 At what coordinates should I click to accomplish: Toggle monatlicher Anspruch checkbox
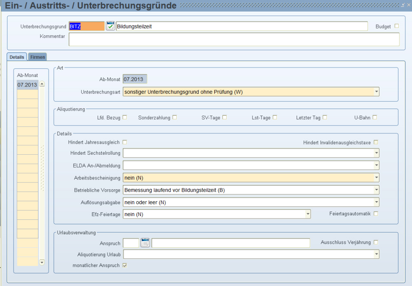click(x=125, y=265)
